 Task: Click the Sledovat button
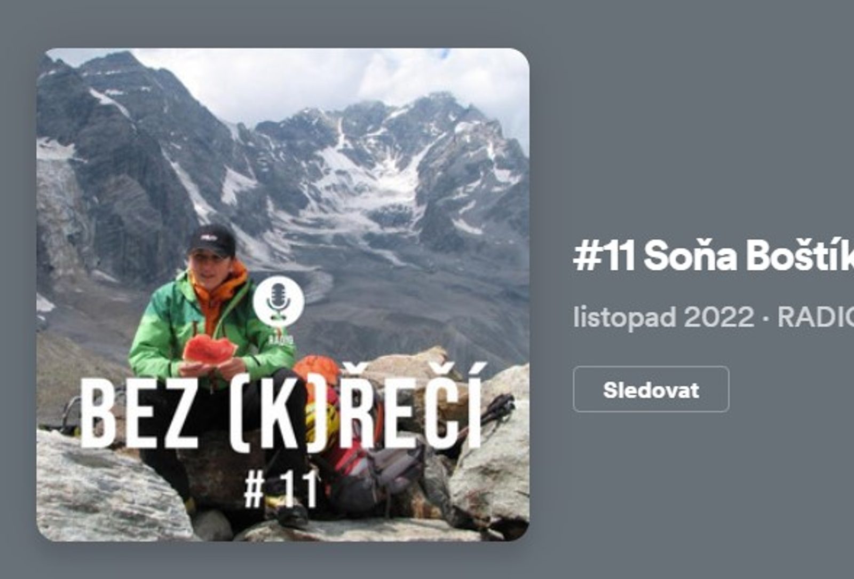(651, 389)
